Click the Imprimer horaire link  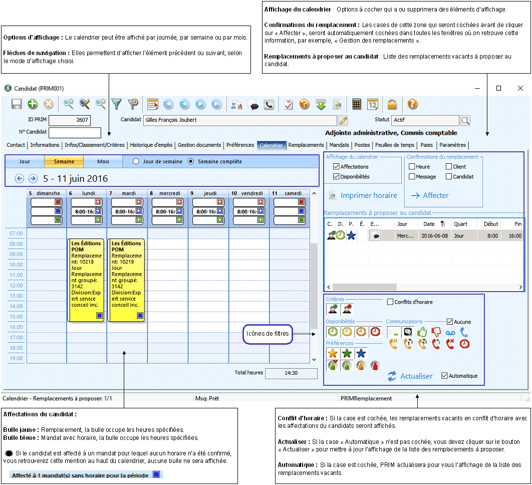[x=368, y=195]
